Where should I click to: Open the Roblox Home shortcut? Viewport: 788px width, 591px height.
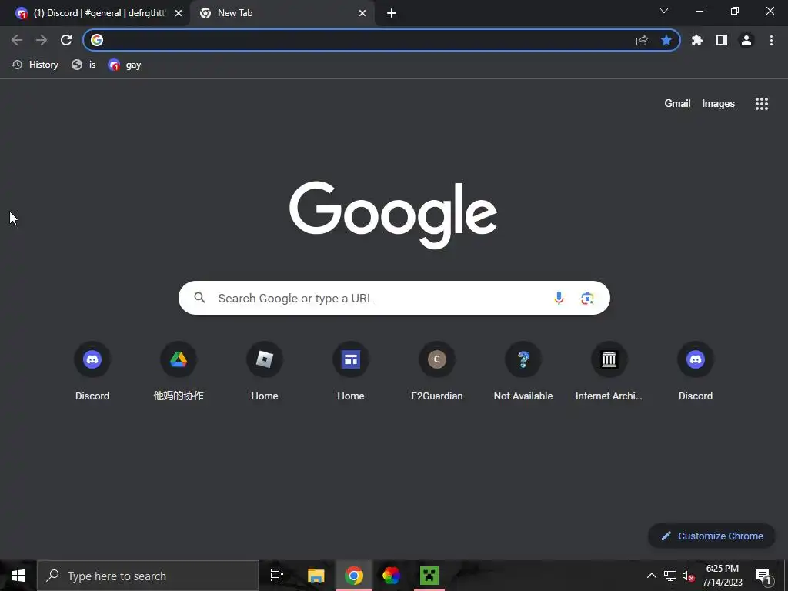coord(265,371)
